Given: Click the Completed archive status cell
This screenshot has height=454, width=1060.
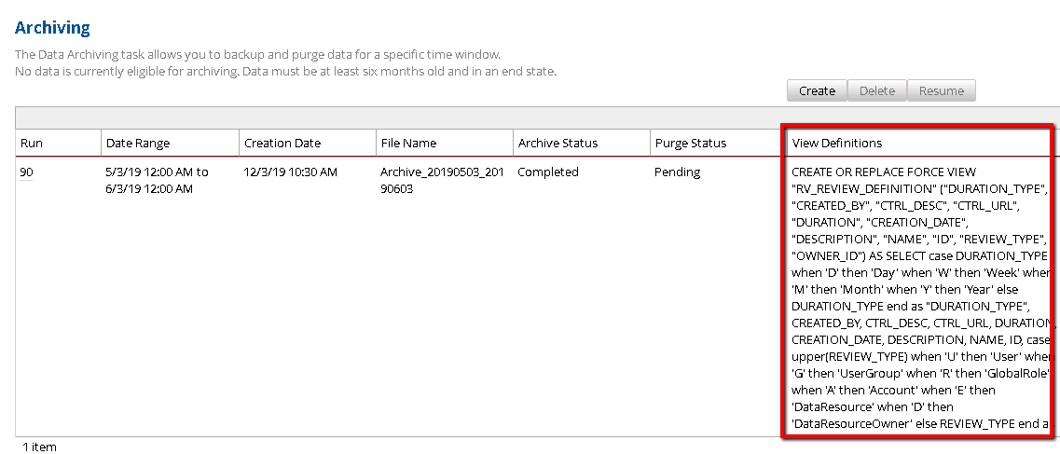Looking at the screenshot, I should tap(548, 172).
